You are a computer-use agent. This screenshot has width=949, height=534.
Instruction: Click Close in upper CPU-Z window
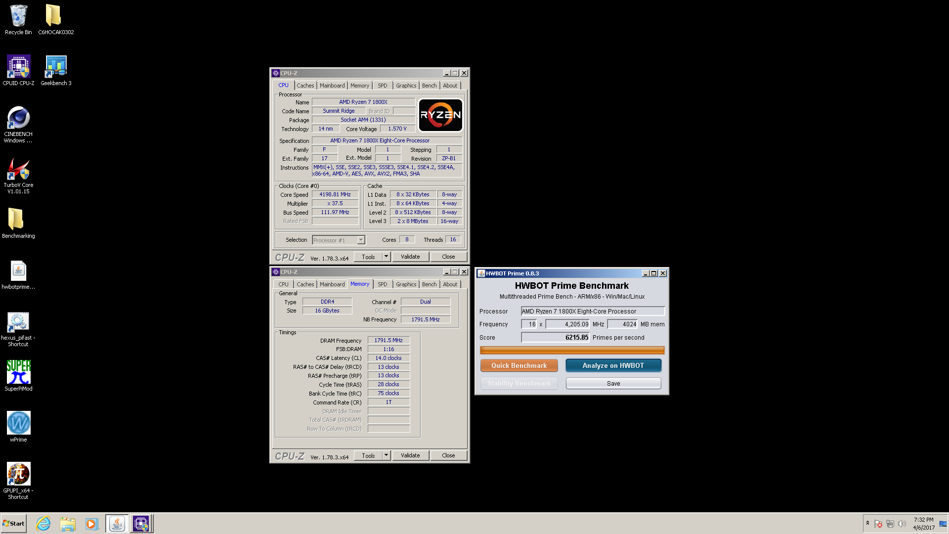click(448, 257)
